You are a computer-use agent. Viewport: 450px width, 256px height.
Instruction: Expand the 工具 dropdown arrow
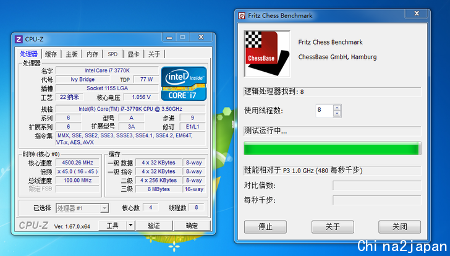(x=130, y=226)
